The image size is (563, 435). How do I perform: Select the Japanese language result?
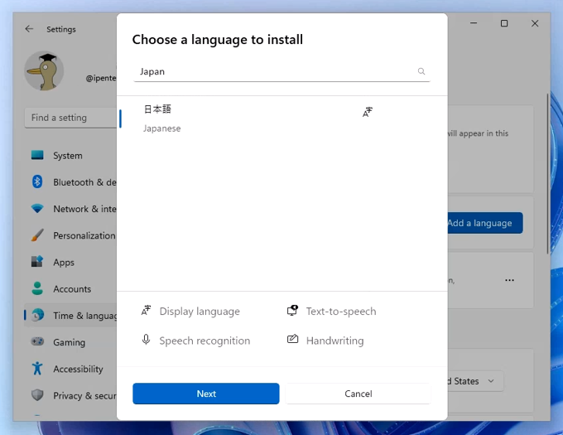[281, 118]
